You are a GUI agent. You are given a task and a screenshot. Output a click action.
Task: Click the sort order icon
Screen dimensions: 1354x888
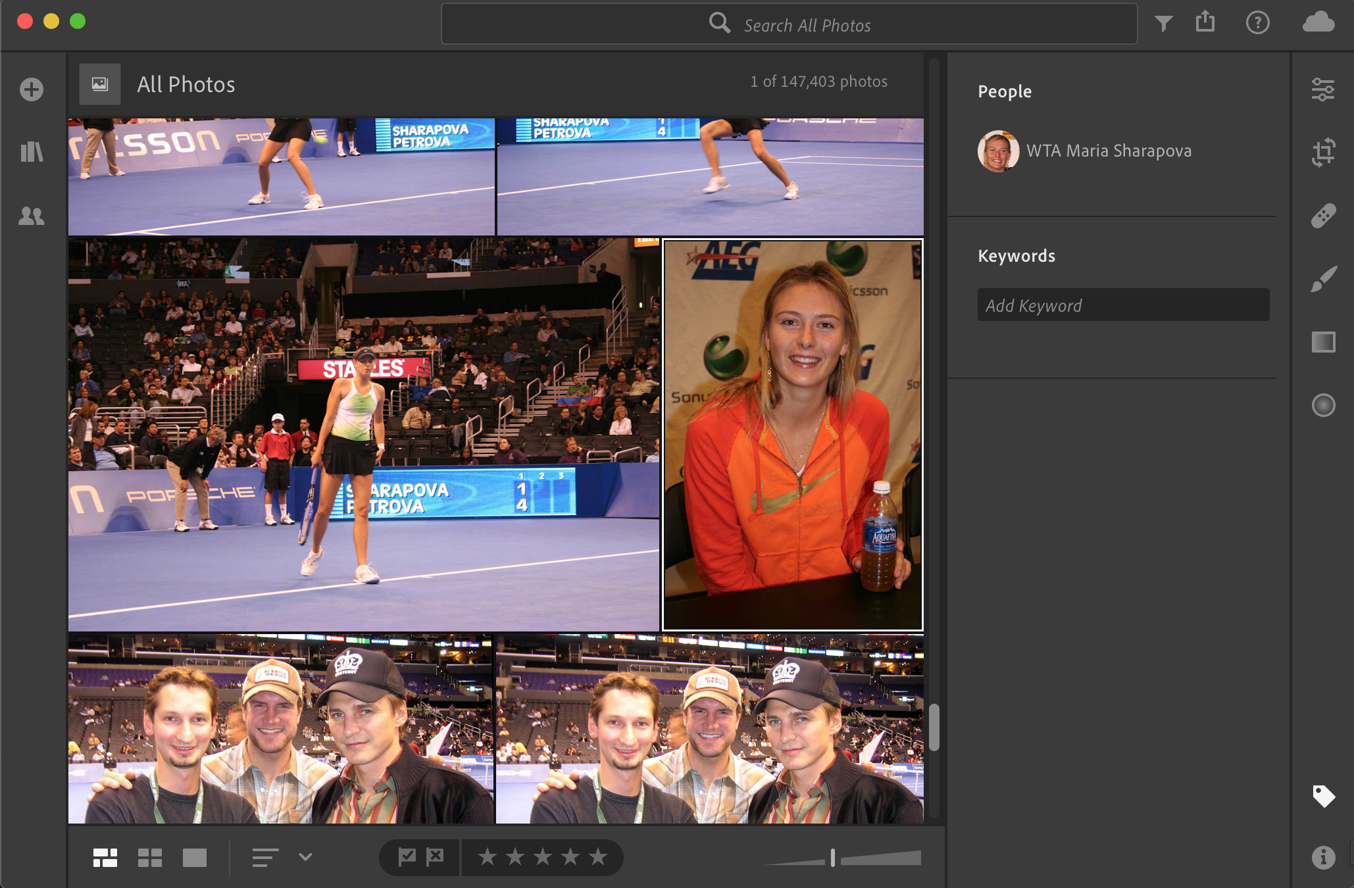click(266, 858)
